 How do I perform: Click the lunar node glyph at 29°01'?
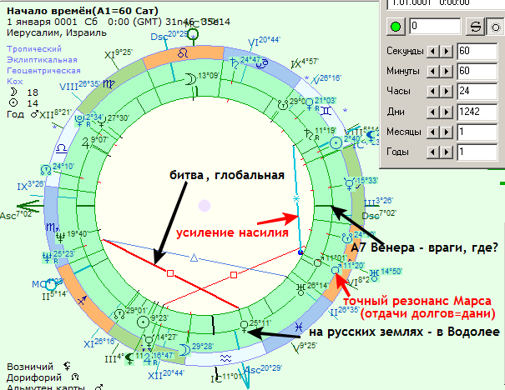[x=119, y=314]
